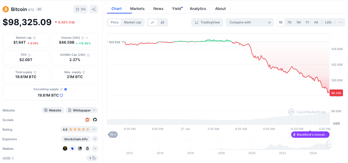
Task: Click the Circulating supply info icon
Action: 61,89
